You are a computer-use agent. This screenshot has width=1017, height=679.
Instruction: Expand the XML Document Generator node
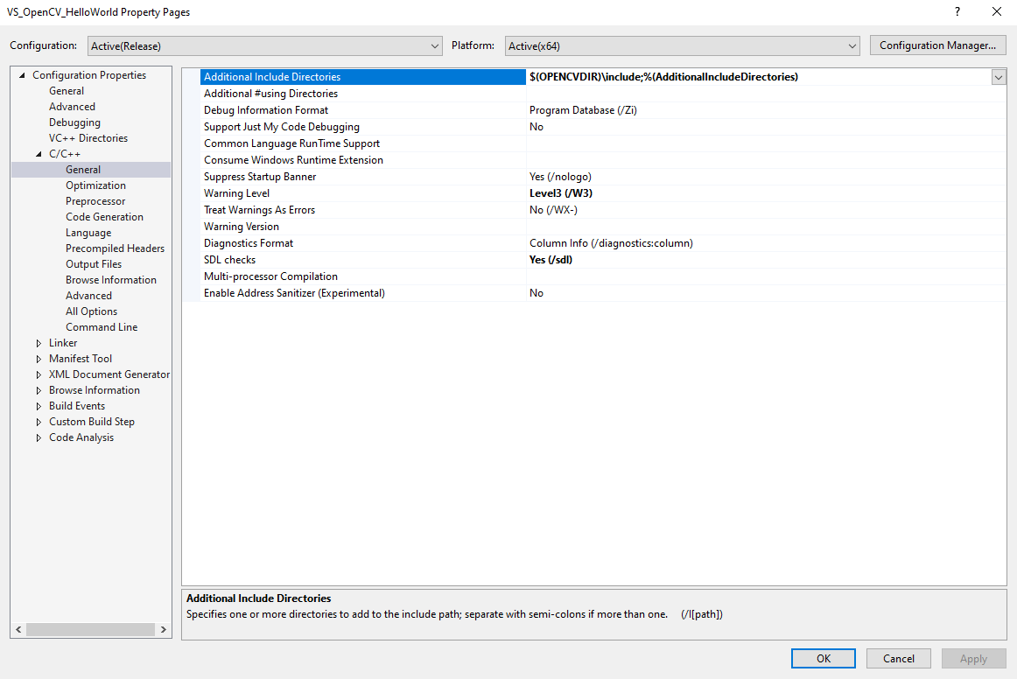tap(39, 374)
